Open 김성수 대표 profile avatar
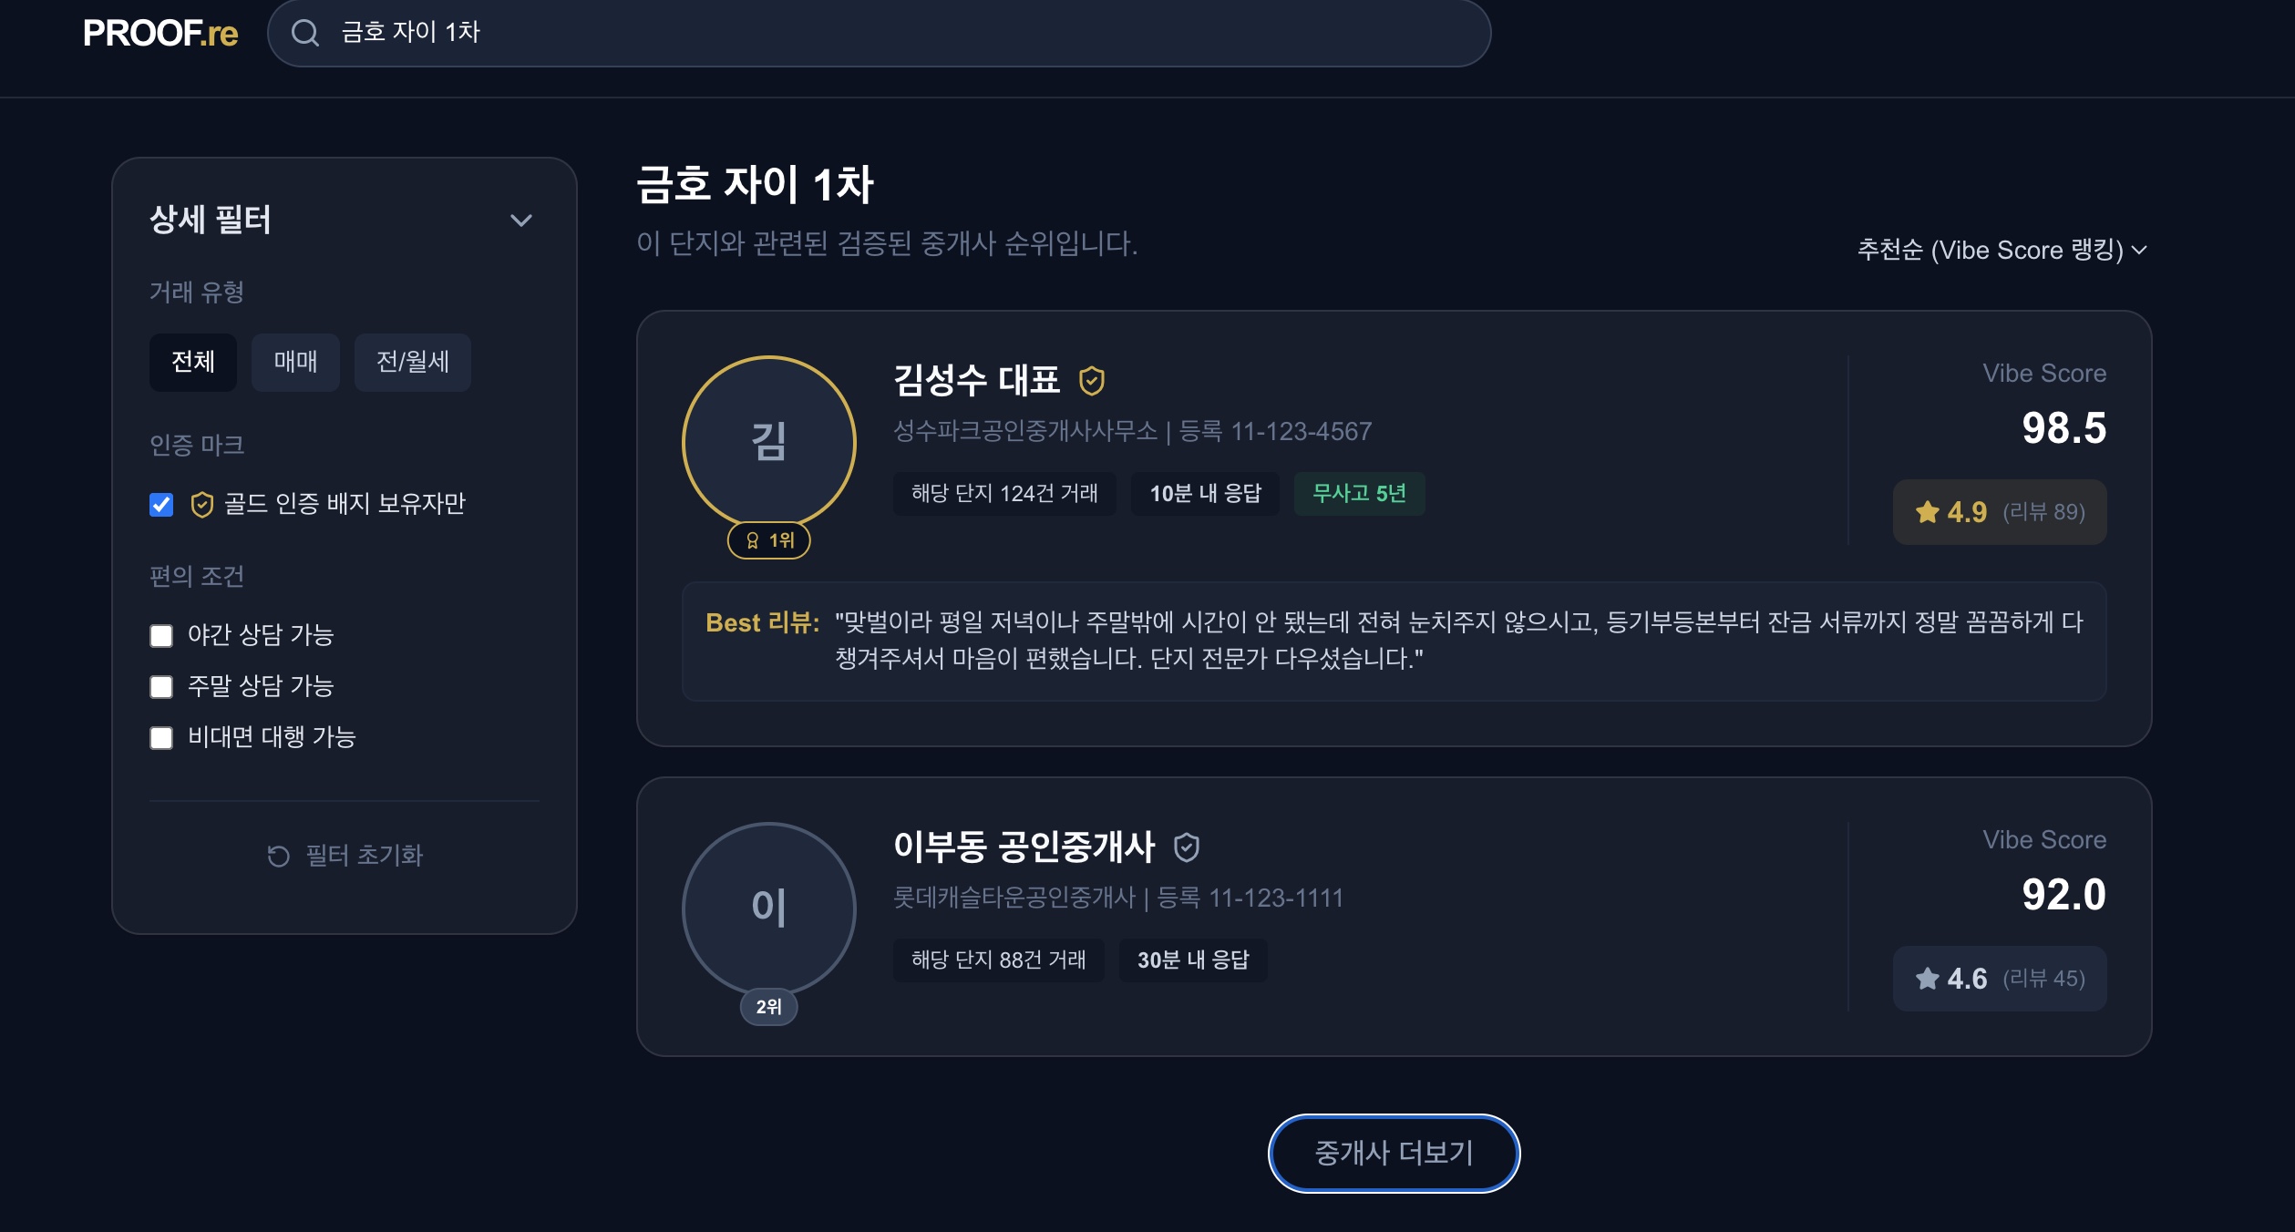Viewport: 2295px width, 1232px height. click(768, 442)
